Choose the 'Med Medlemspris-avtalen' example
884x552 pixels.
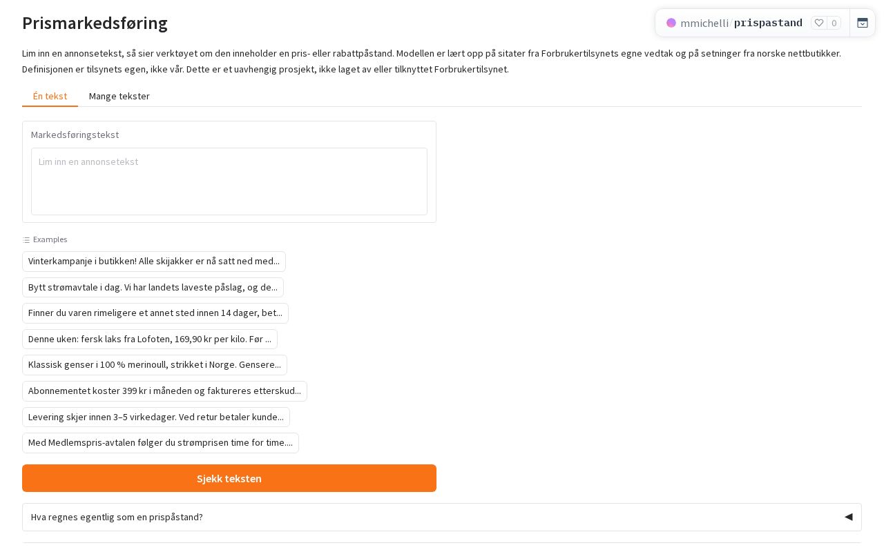tap(160, 443)
